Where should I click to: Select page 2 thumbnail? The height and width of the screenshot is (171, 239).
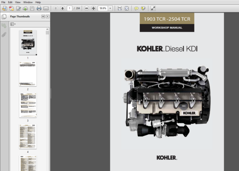(x=28, y=74)
